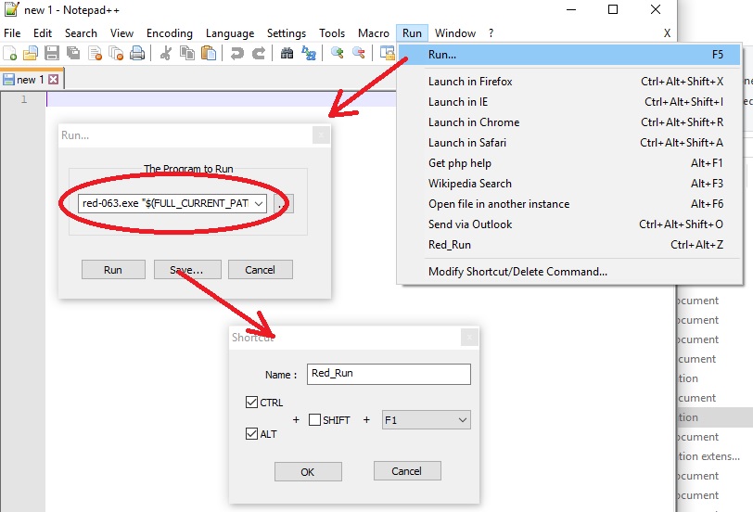Choose Launch in IE
Image resolution: width=753 pixels, height=512 pixels.
click(x=569, y=102)
